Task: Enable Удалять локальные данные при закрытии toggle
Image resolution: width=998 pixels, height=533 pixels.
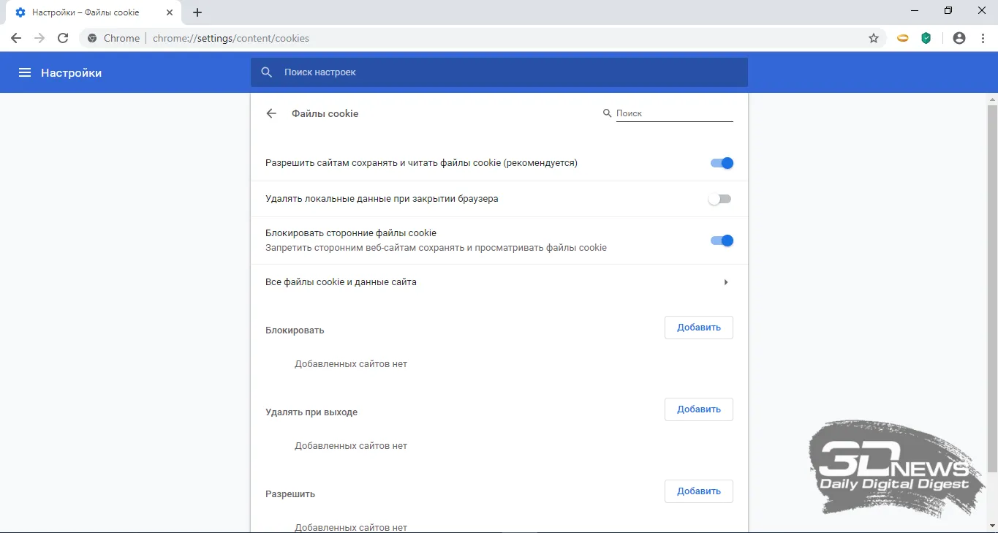Action: (720, 199)
